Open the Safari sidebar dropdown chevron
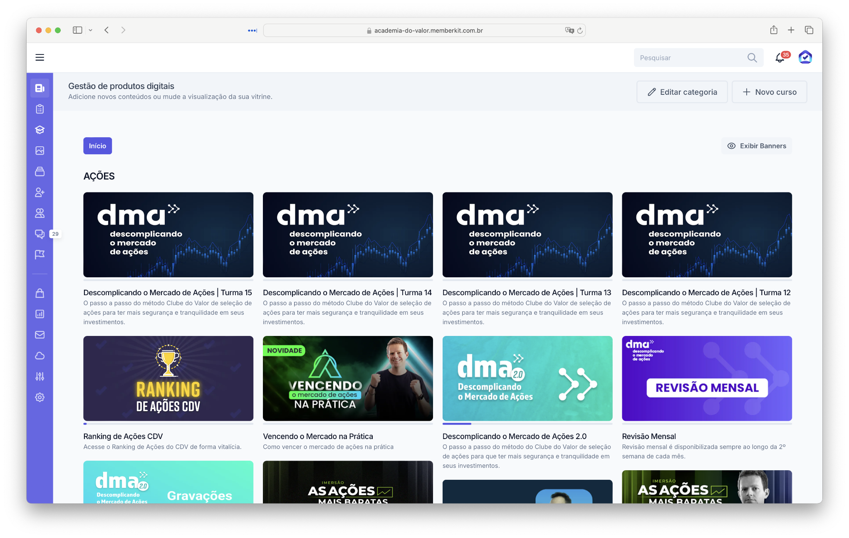Viewport: 849px width, 538px height. click(91, 30)
